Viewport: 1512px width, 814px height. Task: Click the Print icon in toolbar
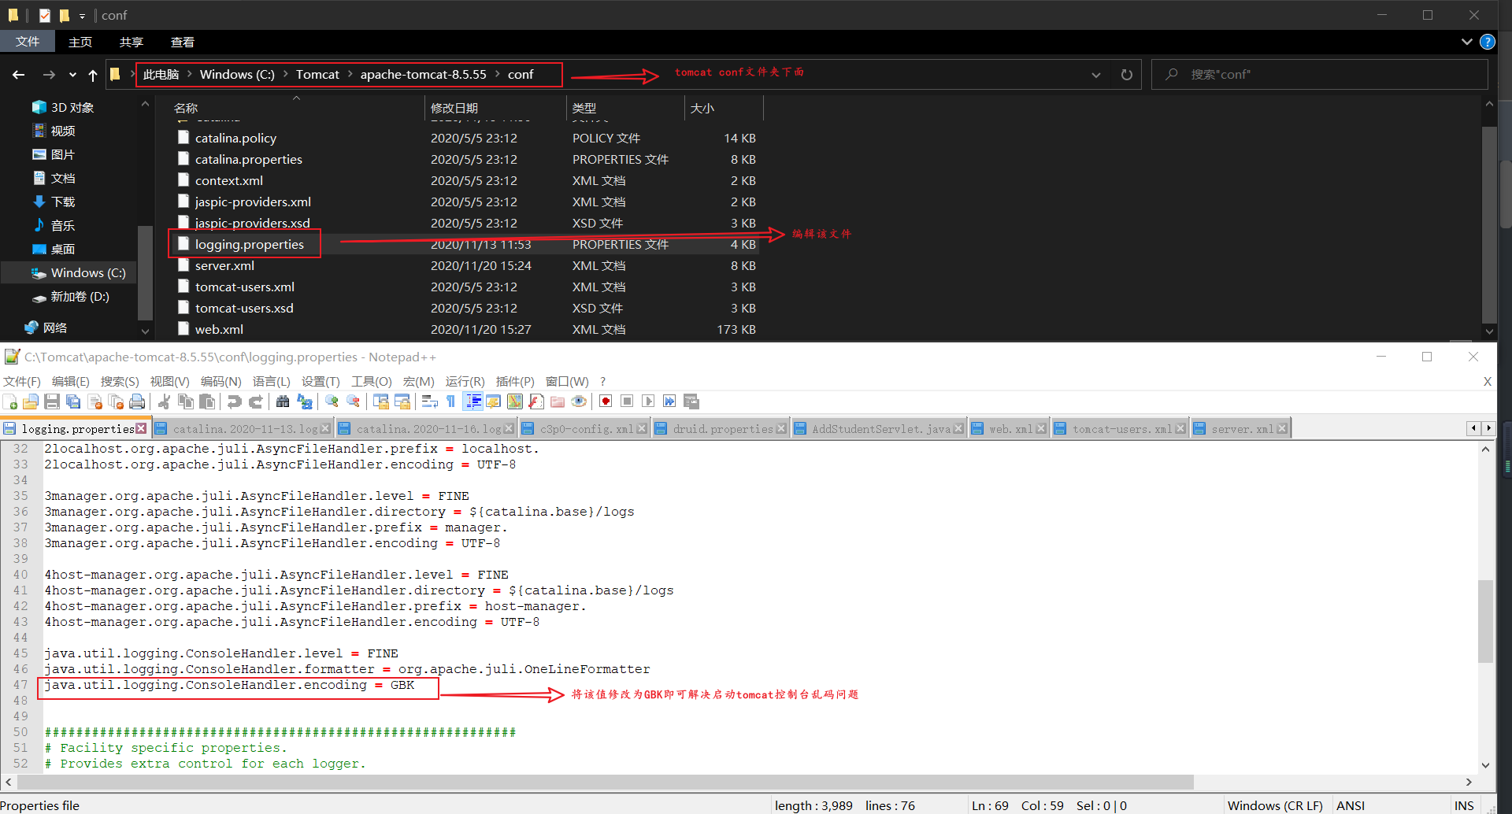pos(137,401)
